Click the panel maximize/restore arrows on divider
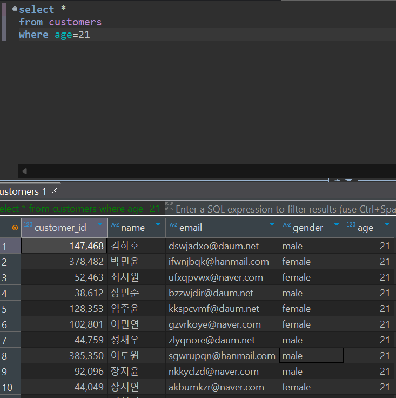The width and height of the screenshot is (396, 398). 343,180
